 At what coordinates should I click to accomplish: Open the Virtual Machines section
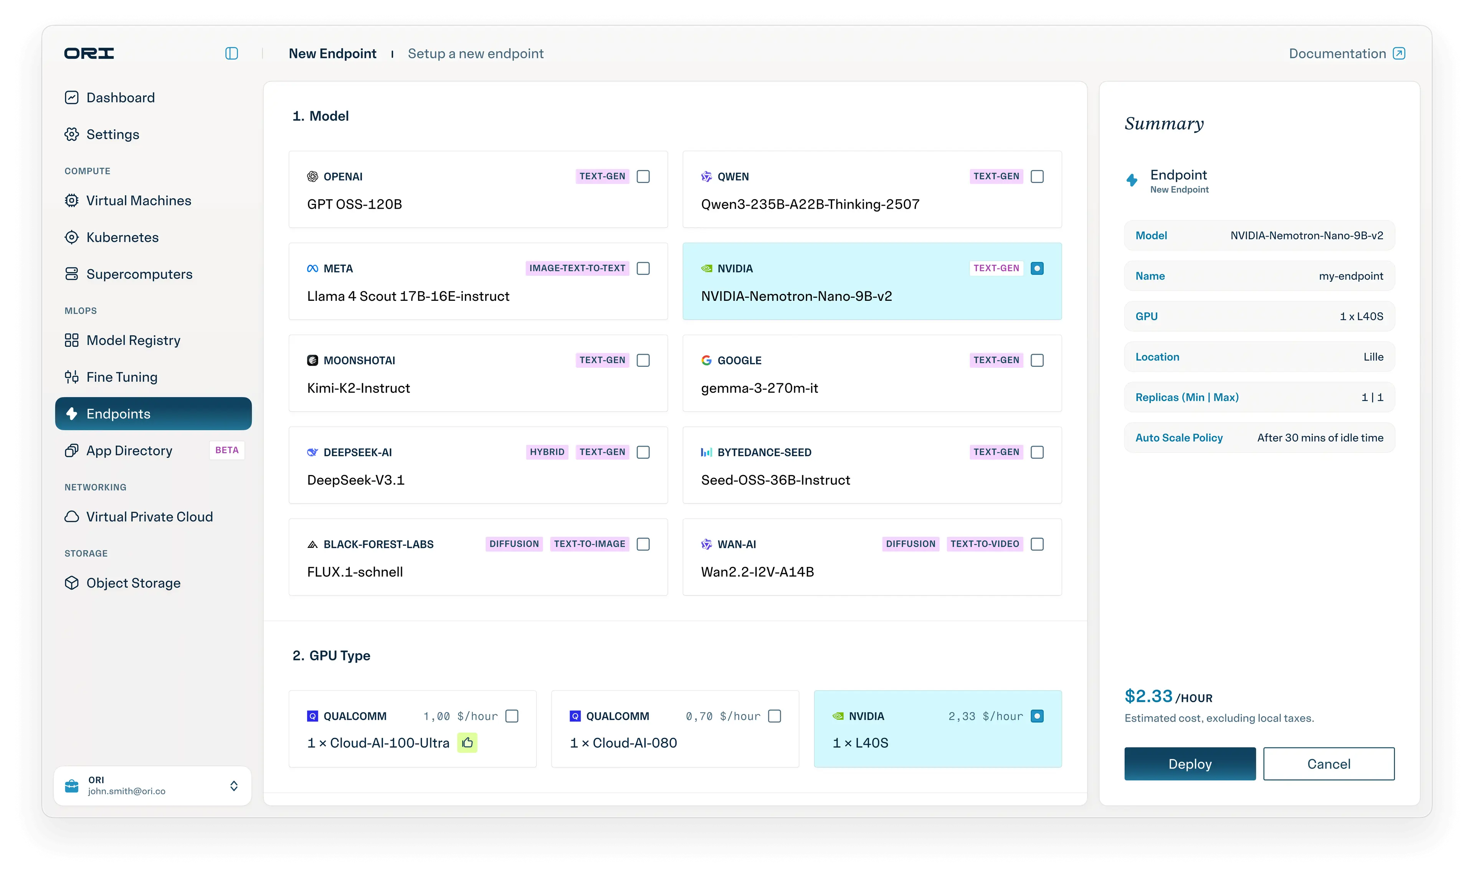pyautogui.click(x=139, y=201)
